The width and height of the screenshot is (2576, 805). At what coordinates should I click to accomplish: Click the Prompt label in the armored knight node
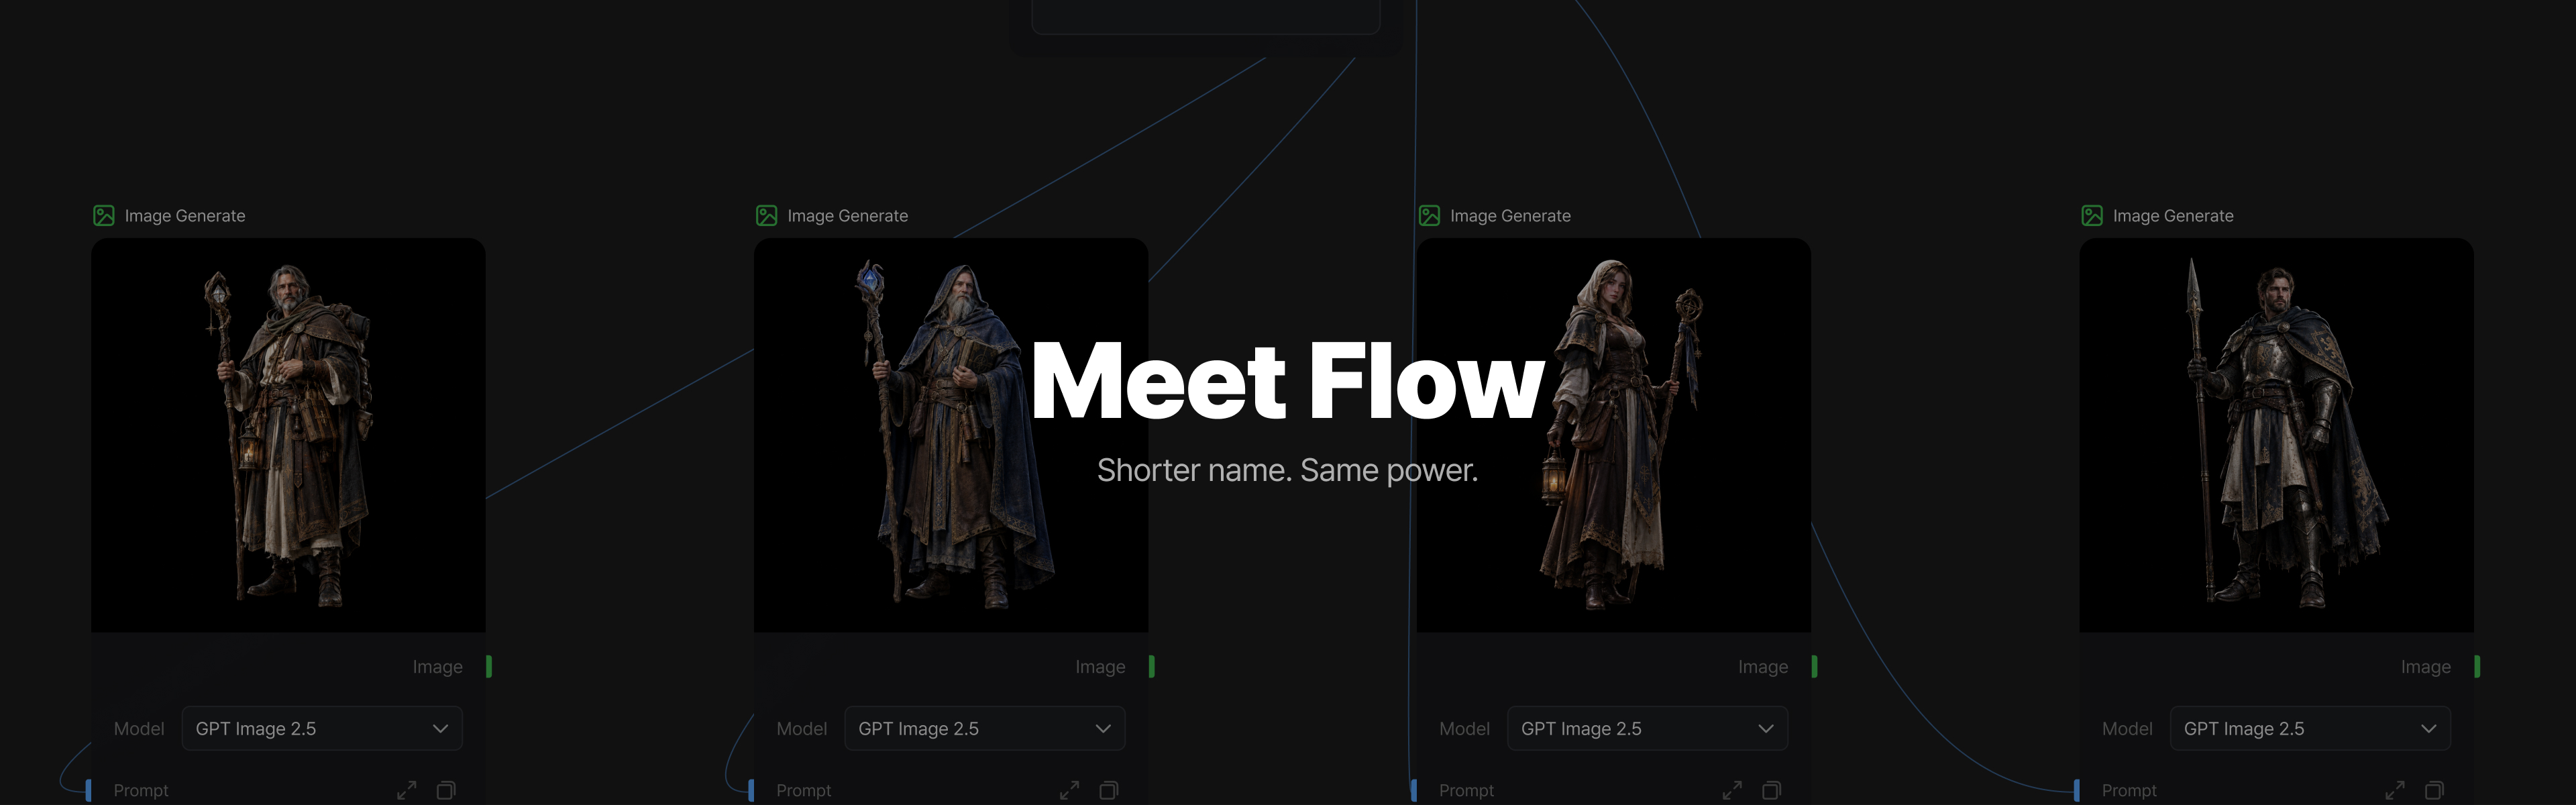[x=2129, y=790]
